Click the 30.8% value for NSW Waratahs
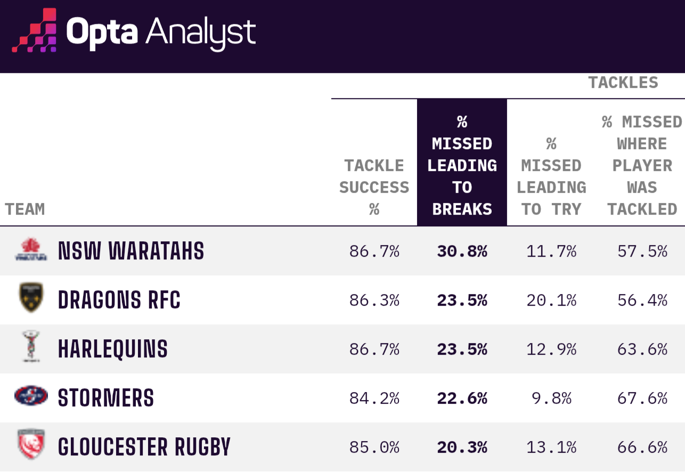 [x=462, y=251]
